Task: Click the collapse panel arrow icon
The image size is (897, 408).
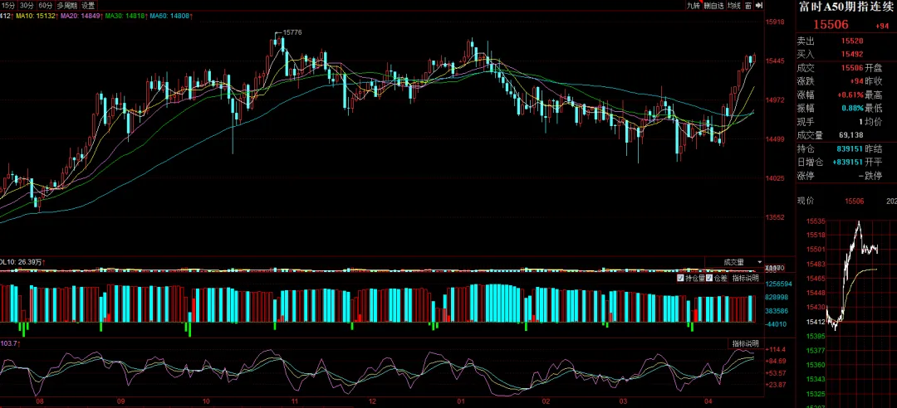Action: click(x=759, y=5)
